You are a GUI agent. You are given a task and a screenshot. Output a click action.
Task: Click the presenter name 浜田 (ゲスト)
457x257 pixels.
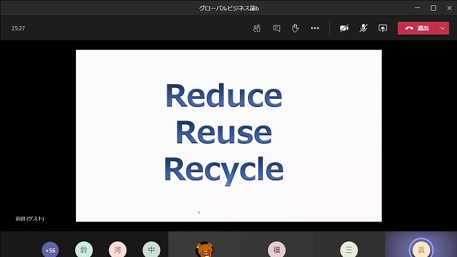point(30,219)
